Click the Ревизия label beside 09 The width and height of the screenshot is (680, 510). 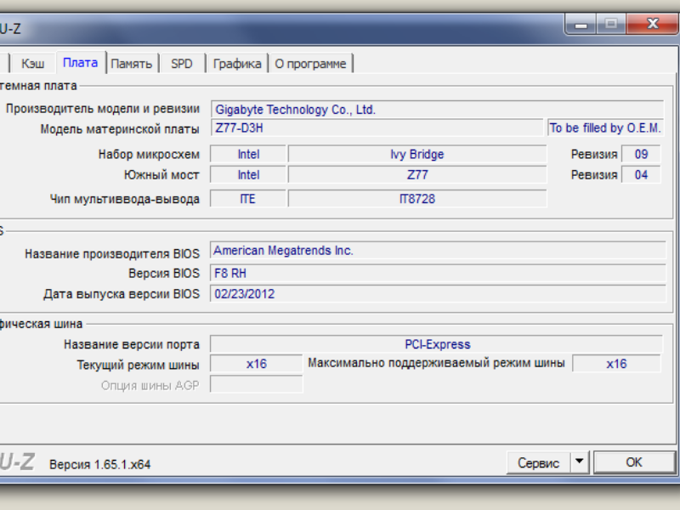coord(593,155)
